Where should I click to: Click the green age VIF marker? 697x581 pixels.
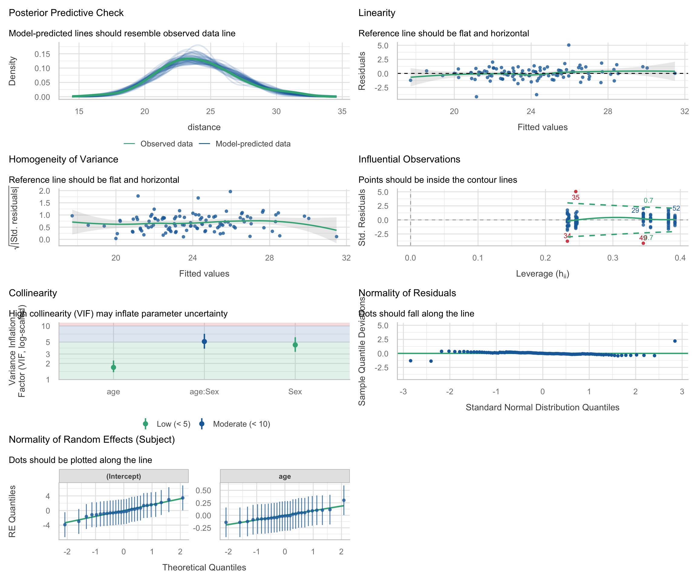[113, 367]
